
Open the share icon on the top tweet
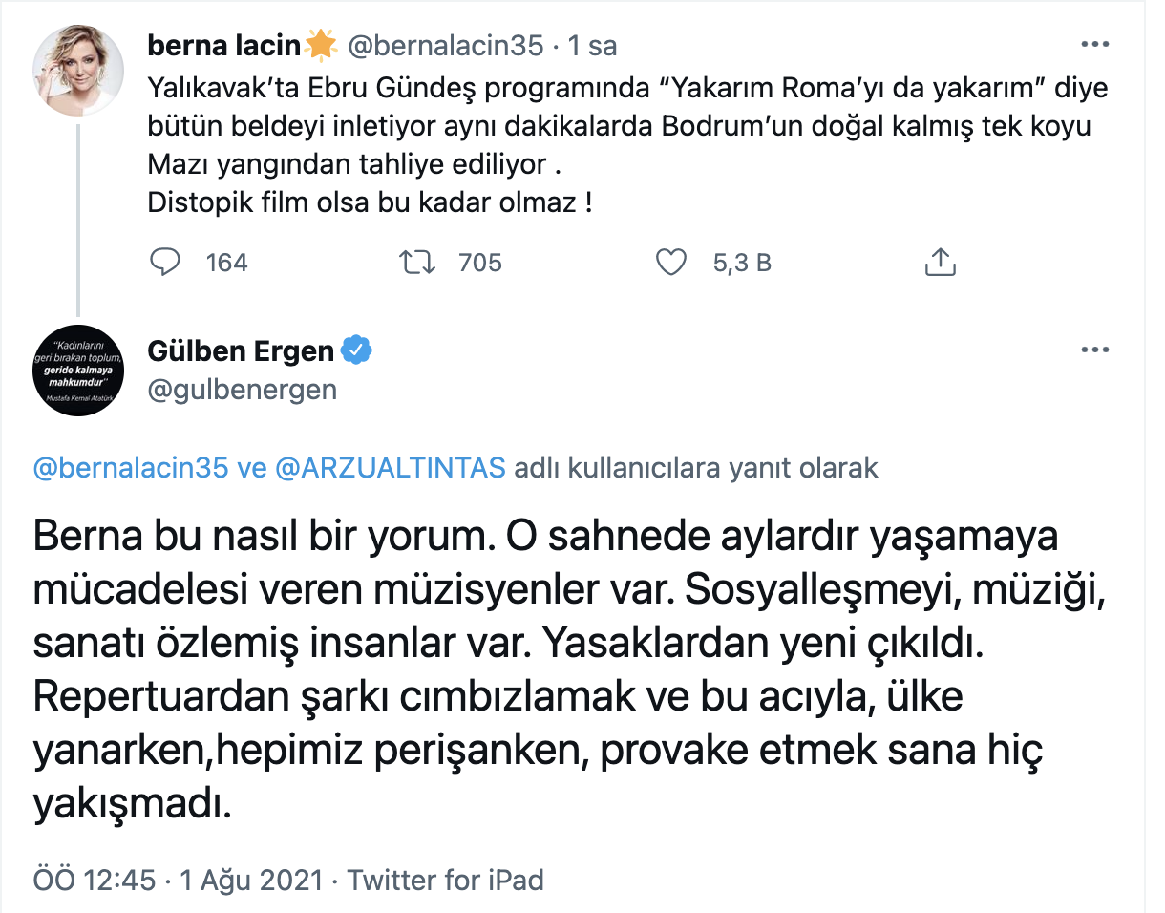coord(941,262)
